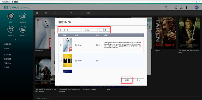Click Big Hero 6 poster in library grid

pyautogui.click(x=45, y=33)
